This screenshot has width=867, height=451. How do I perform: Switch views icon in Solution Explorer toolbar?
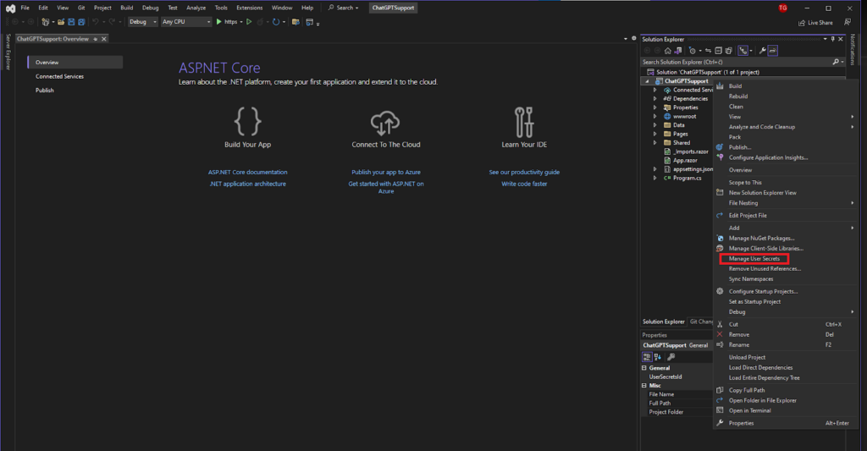click(677, 51)
